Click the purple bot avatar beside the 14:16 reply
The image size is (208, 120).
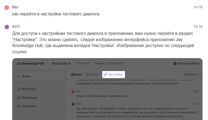pyautogui.click(x=7, y=27)
